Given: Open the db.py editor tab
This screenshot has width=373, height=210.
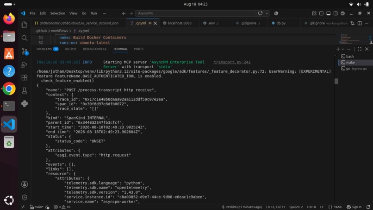Looking at the screenshot, I should (x=281, y=23).
